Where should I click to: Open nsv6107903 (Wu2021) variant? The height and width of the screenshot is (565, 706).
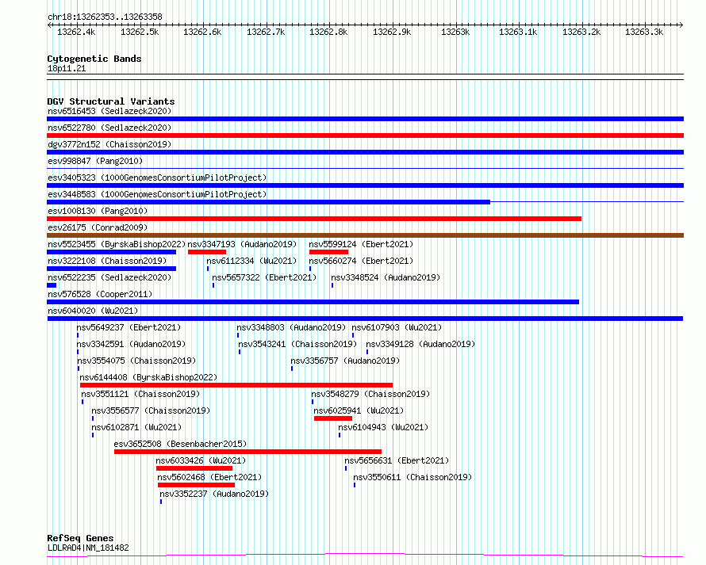coord(397,327)
